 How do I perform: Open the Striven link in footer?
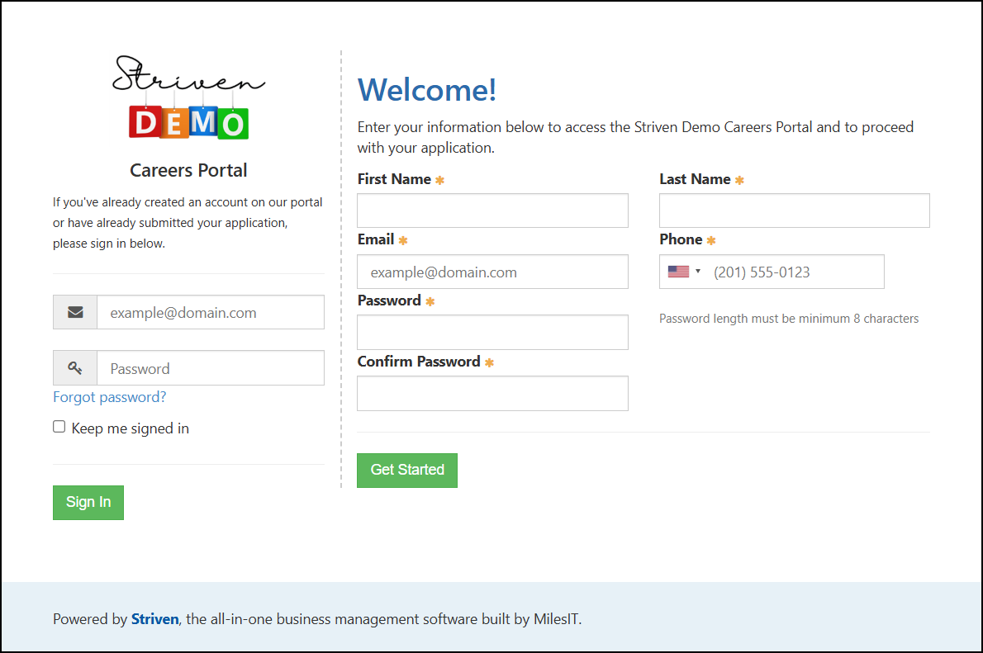[154, 619]
